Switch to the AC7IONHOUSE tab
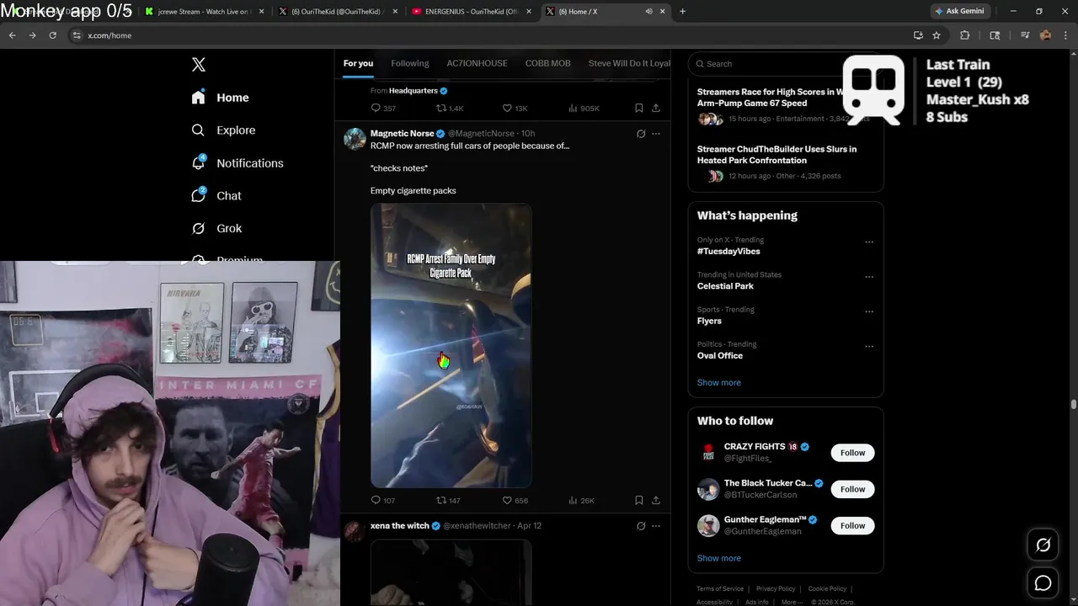This screenshot has width=1078, height=606. pos(477,63)
